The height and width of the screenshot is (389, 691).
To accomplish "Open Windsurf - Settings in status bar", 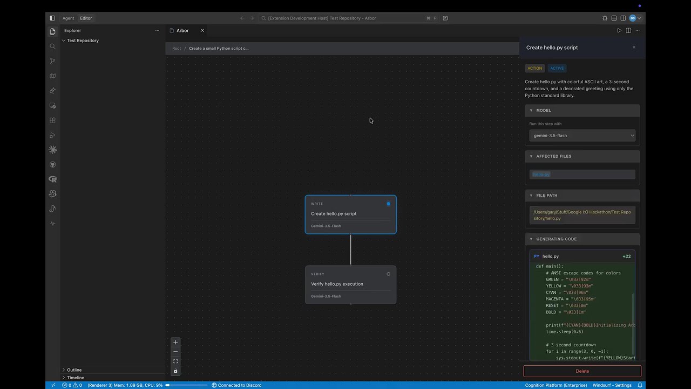I will [x=612, y=385].
